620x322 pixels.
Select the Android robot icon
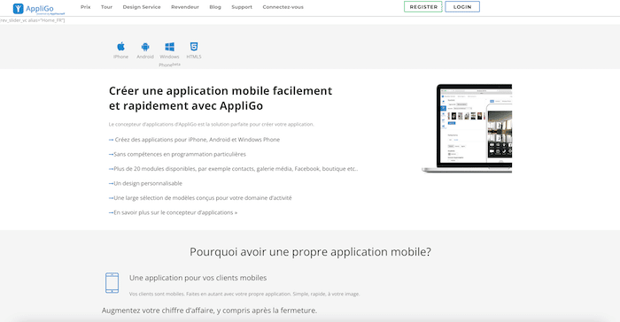[x=145, y=47]
